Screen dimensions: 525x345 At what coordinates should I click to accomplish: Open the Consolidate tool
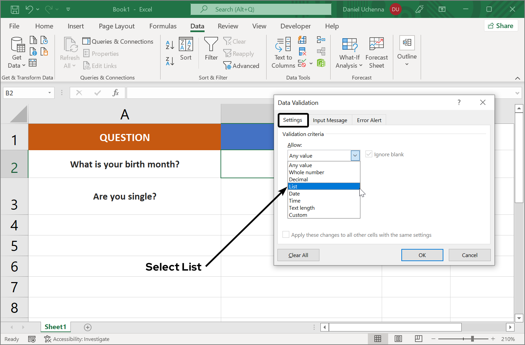(321, 40)
